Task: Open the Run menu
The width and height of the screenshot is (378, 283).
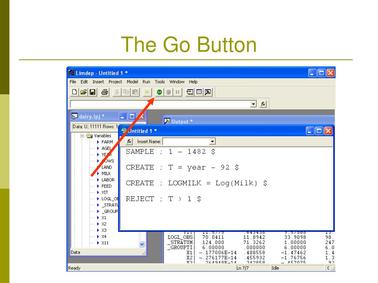Action: 146,82
